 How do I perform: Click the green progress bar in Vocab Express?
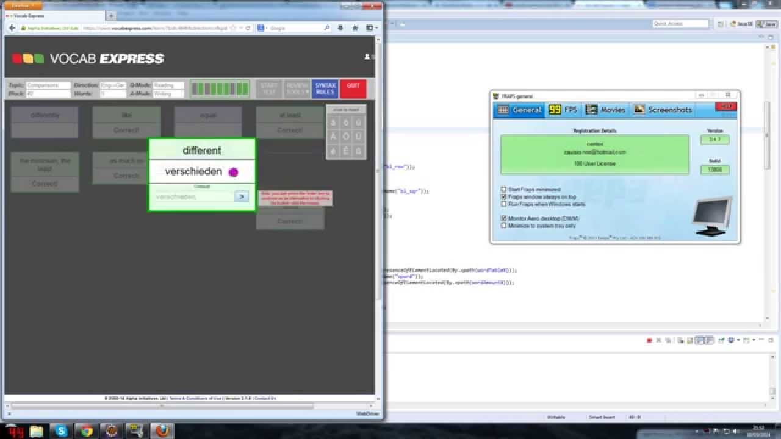tap(220, 89)
